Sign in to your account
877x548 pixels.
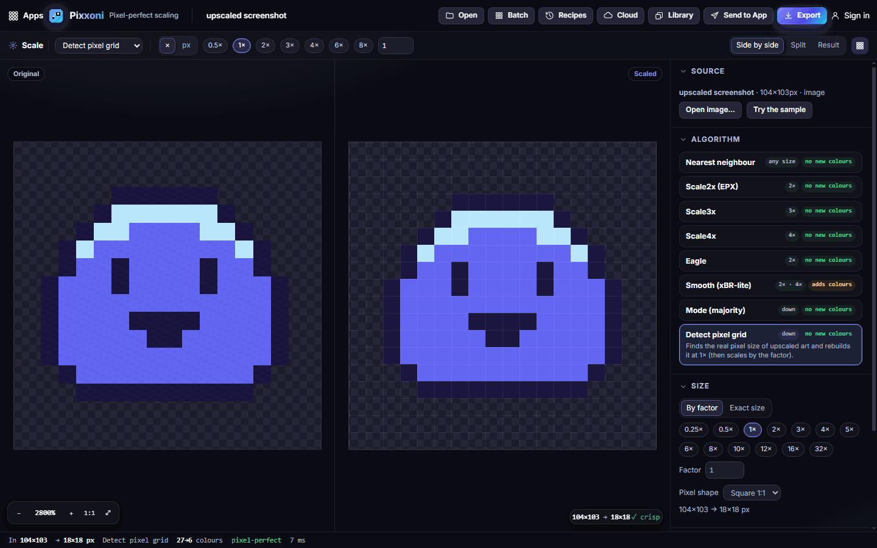pos(851,15)
